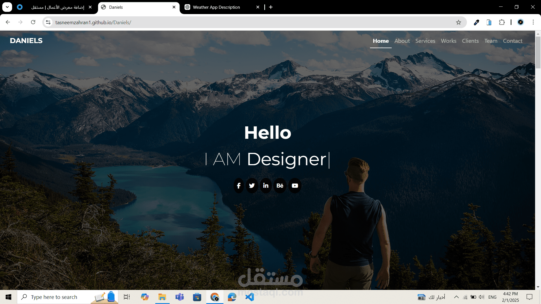This screenshot has height=304, width=541.
Task: Open the LinkedIn social icon
Action: click(x=266, y=186)
